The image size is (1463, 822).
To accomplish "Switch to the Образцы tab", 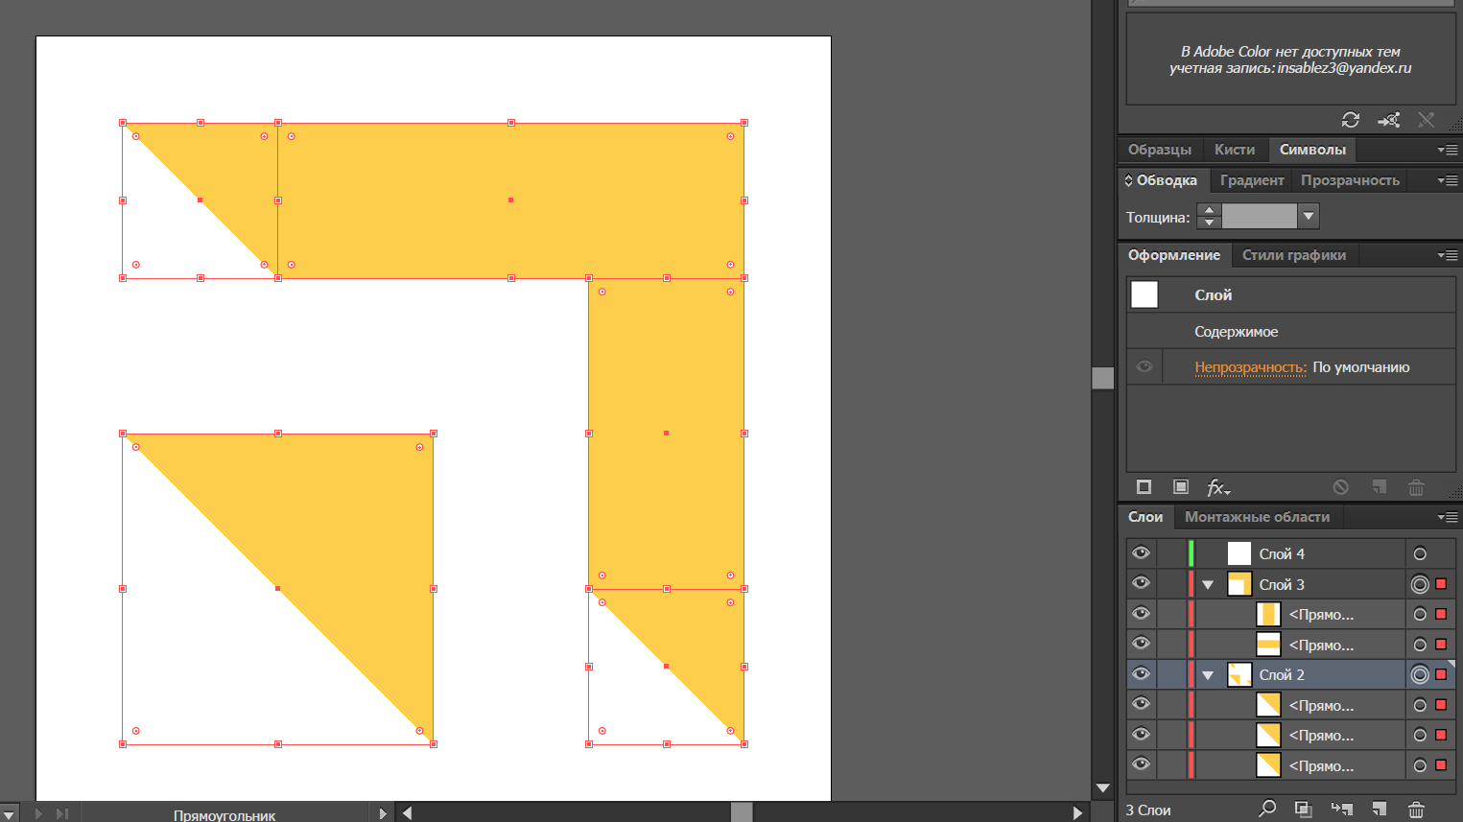I will coord(1159,150).
